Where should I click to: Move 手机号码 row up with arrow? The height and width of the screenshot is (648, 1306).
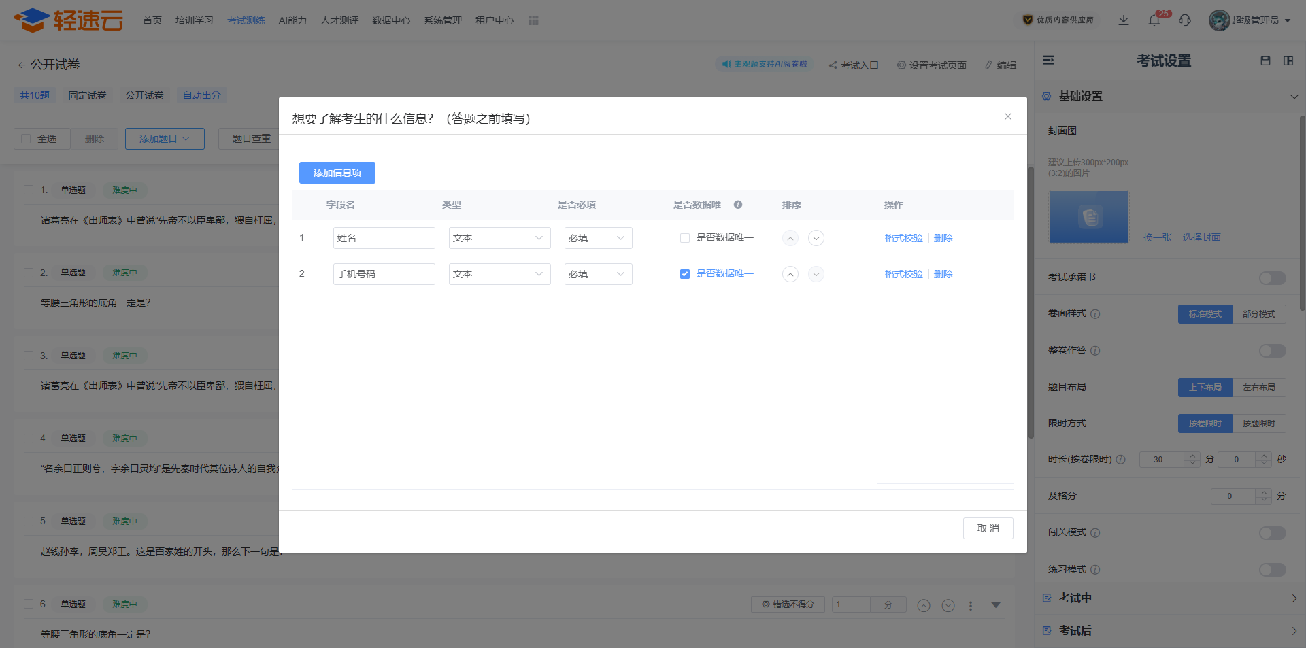790,274
